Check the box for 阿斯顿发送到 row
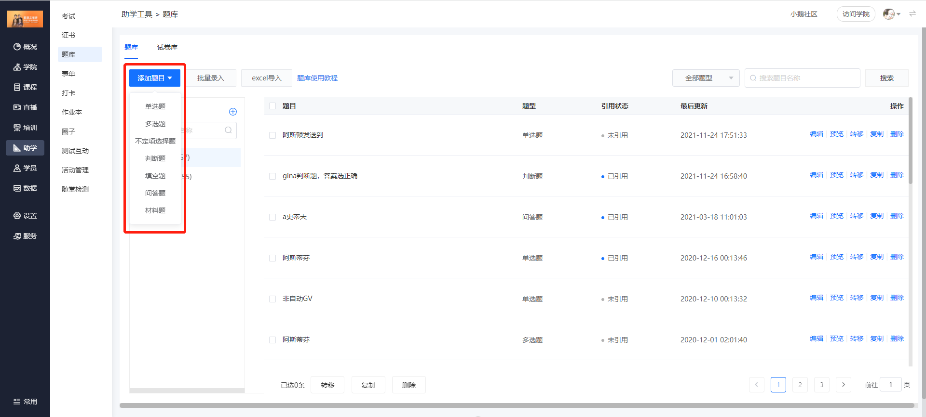 [x=272, y=135]
